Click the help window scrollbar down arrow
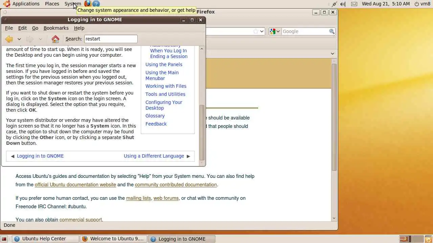 [x=202, y=163]
